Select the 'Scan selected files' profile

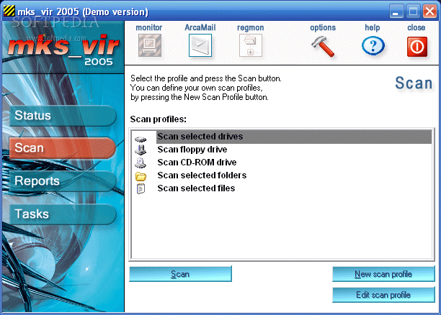pyautogui.click(x=282, y=188)
